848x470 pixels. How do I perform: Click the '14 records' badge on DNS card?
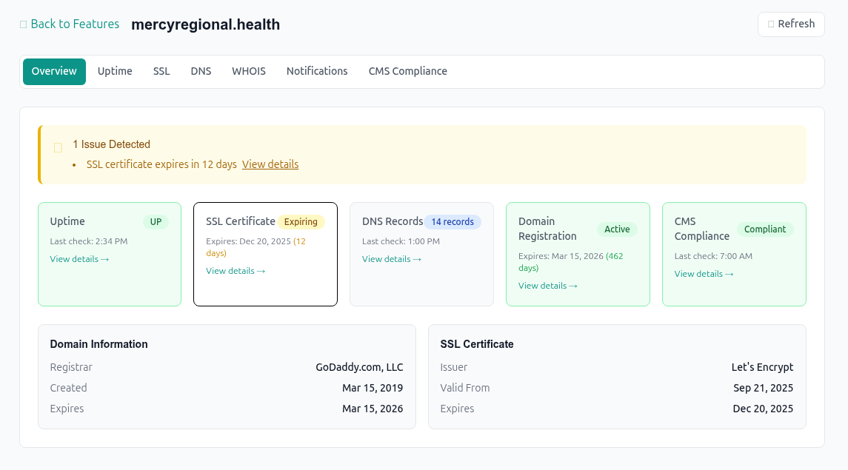pos(453,221)
